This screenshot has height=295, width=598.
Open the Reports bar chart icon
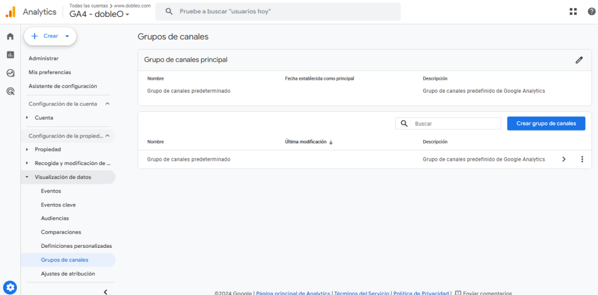pyautogui.click(x=10, y=55)
